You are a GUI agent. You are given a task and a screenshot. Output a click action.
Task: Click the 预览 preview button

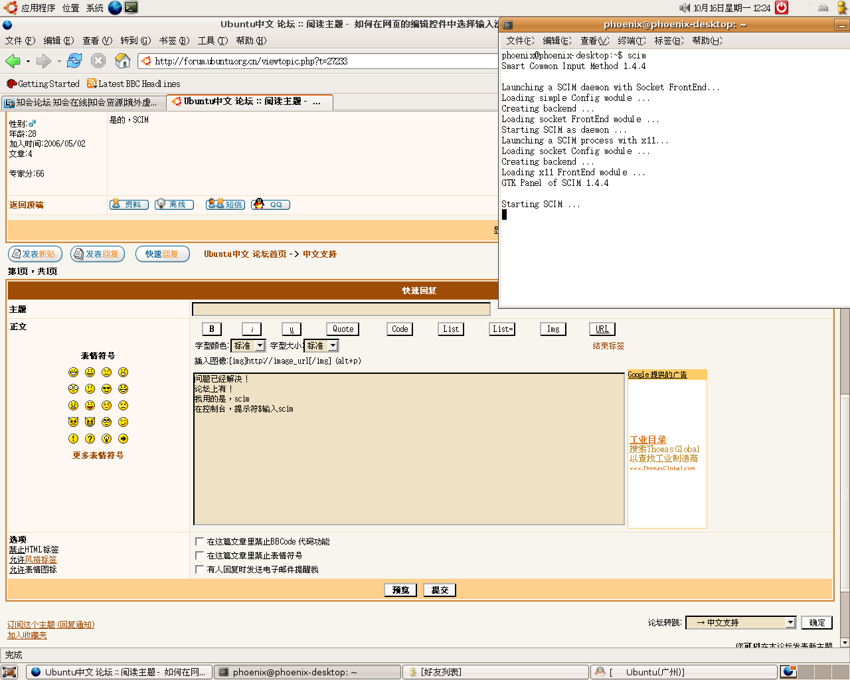click(x=400, y=590)
